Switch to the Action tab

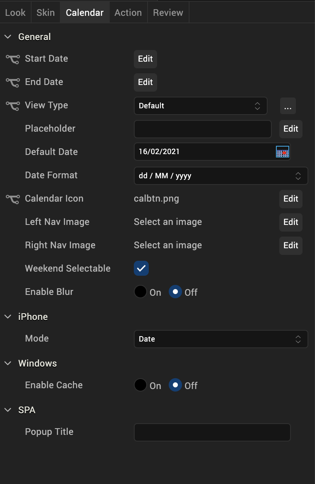point(128,12)
